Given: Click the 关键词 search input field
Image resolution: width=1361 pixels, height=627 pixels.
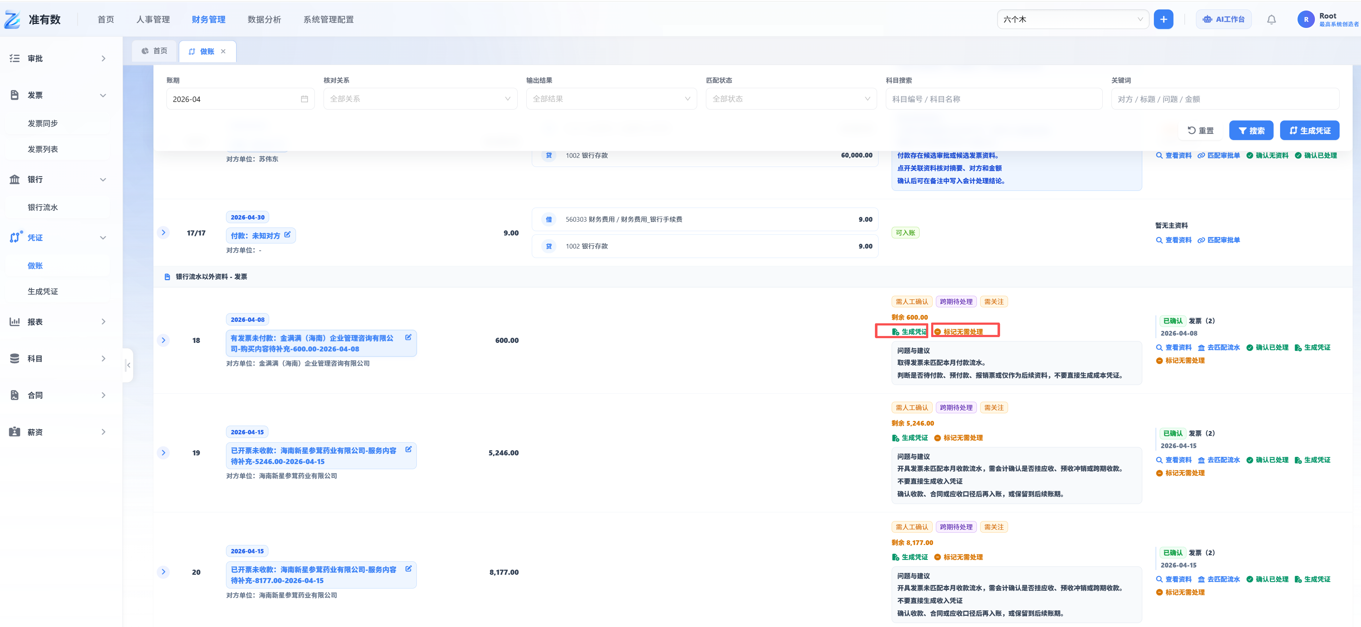Looking at the screenshot, I should (1225, 99).
